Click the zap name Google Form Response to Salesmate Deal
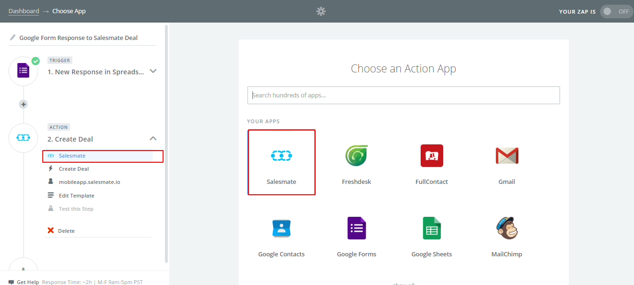The width and height of the screenshot is (634, 285). click(78, 38)
